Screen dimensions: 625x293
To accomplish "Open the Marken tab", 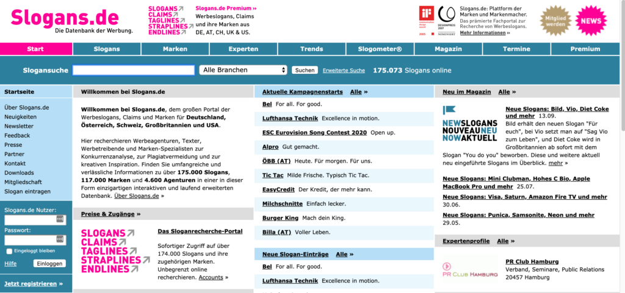I will point(175,49).
